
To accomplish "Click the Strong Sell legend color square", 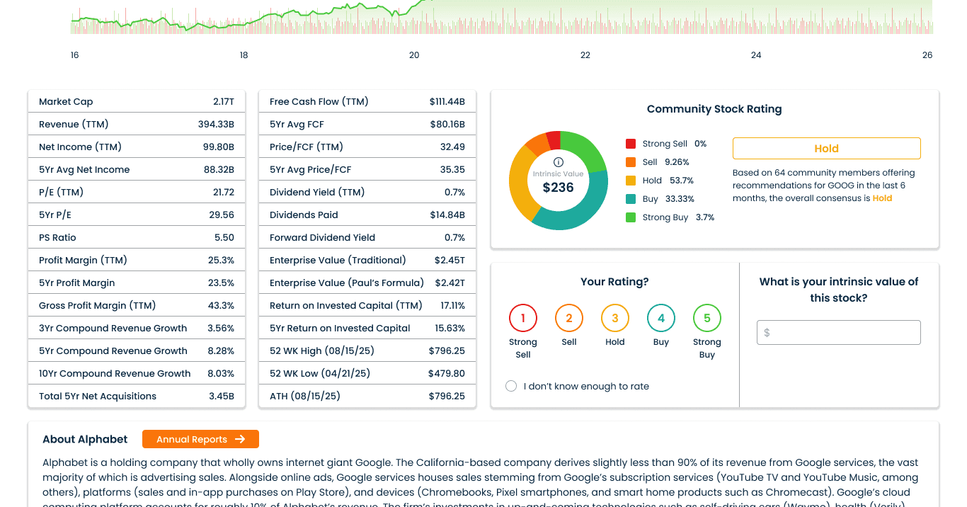I will [x=629, y=143].
